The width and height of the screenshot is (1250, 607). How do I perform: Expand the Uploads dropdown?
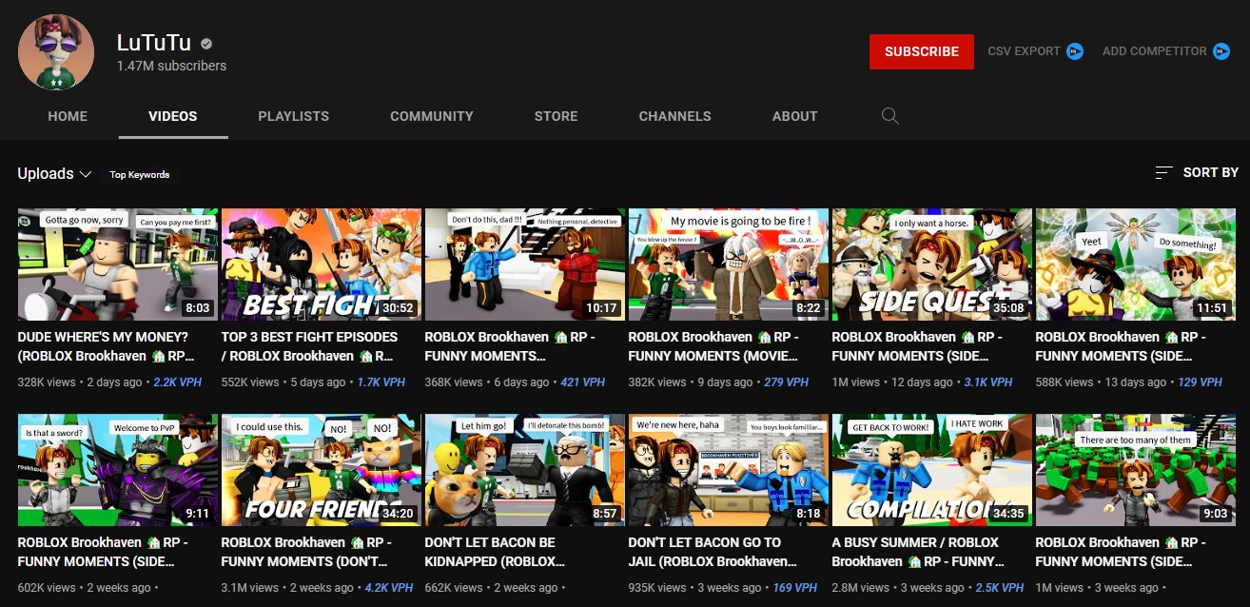54,174
